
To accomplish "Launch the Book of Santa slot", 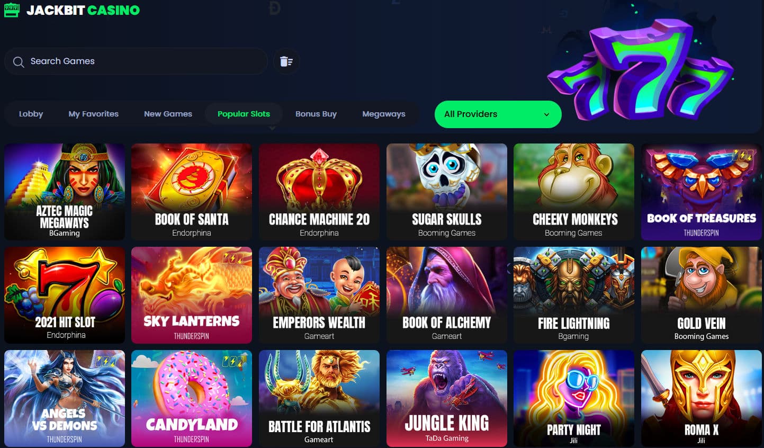I will point(192,192).
